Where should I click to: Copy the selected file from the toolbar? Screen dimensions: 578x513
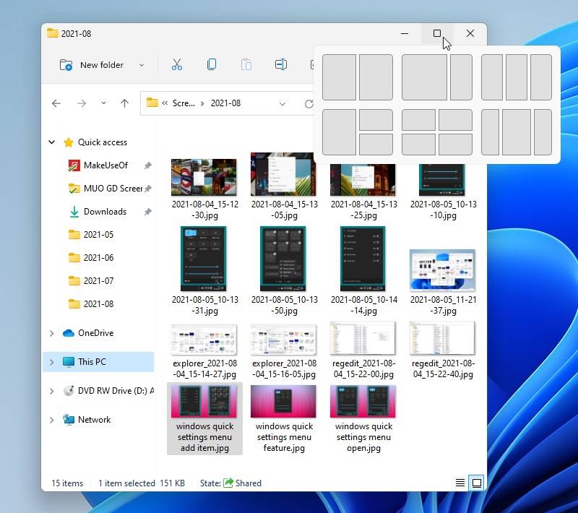(212, 64)
